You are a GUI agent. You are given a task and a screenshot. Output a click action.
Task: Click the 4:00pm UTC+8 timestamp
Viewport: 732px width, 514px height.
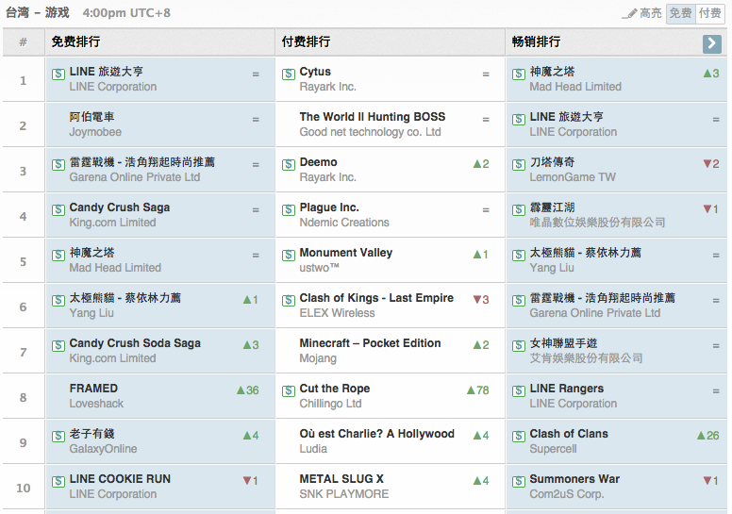coord(126,13)
